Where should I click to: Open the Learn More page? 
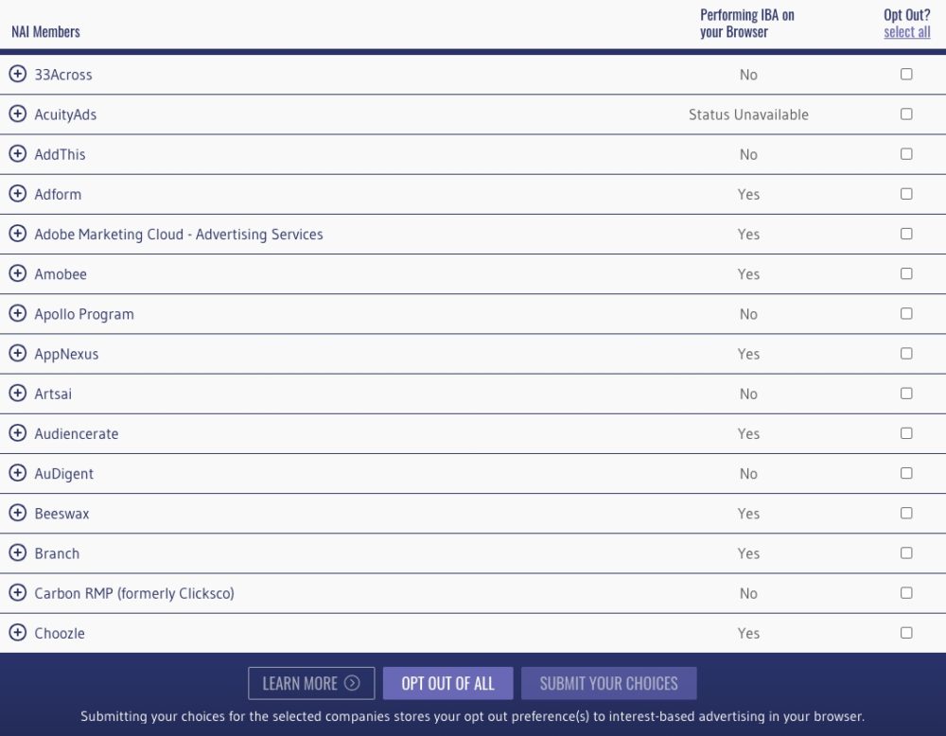311,683
